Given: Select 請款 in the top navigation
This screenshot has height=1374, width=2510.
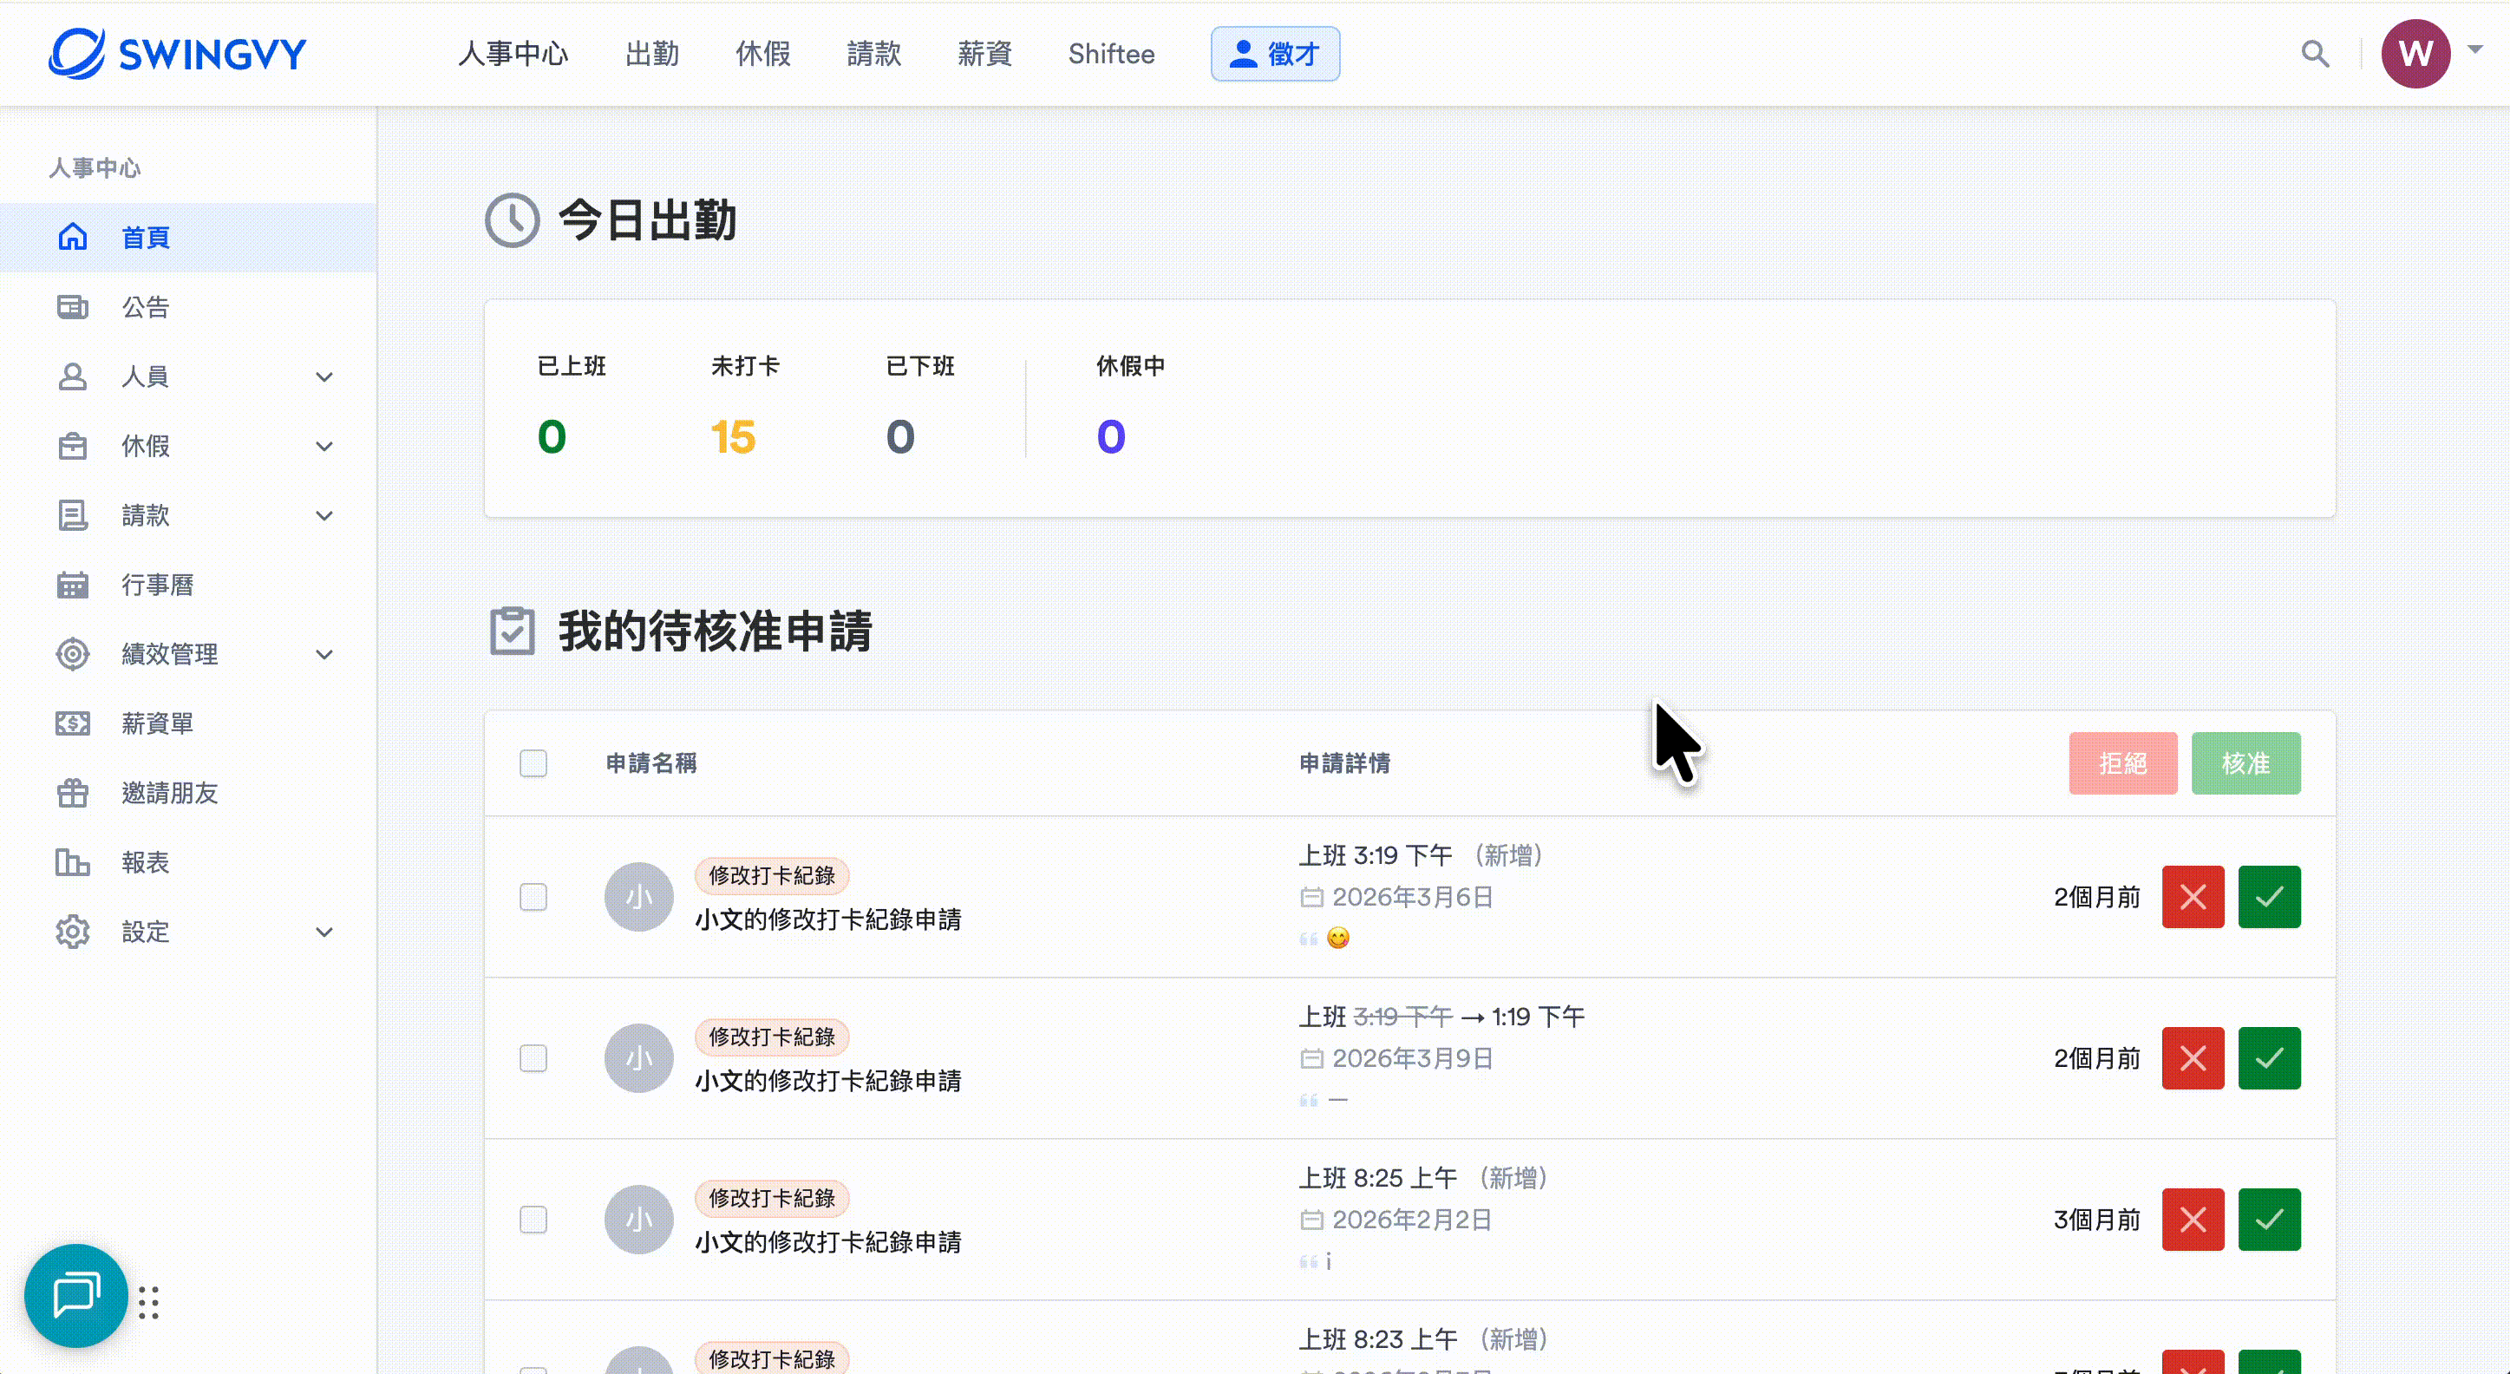Looking at the screenshot, I should pyautogui.click(x=874, y=54).
